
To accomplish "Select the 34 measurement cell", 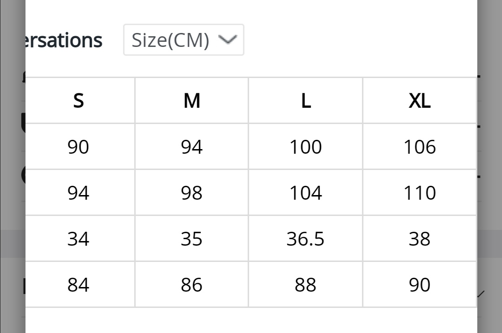I will pos(79,239).
